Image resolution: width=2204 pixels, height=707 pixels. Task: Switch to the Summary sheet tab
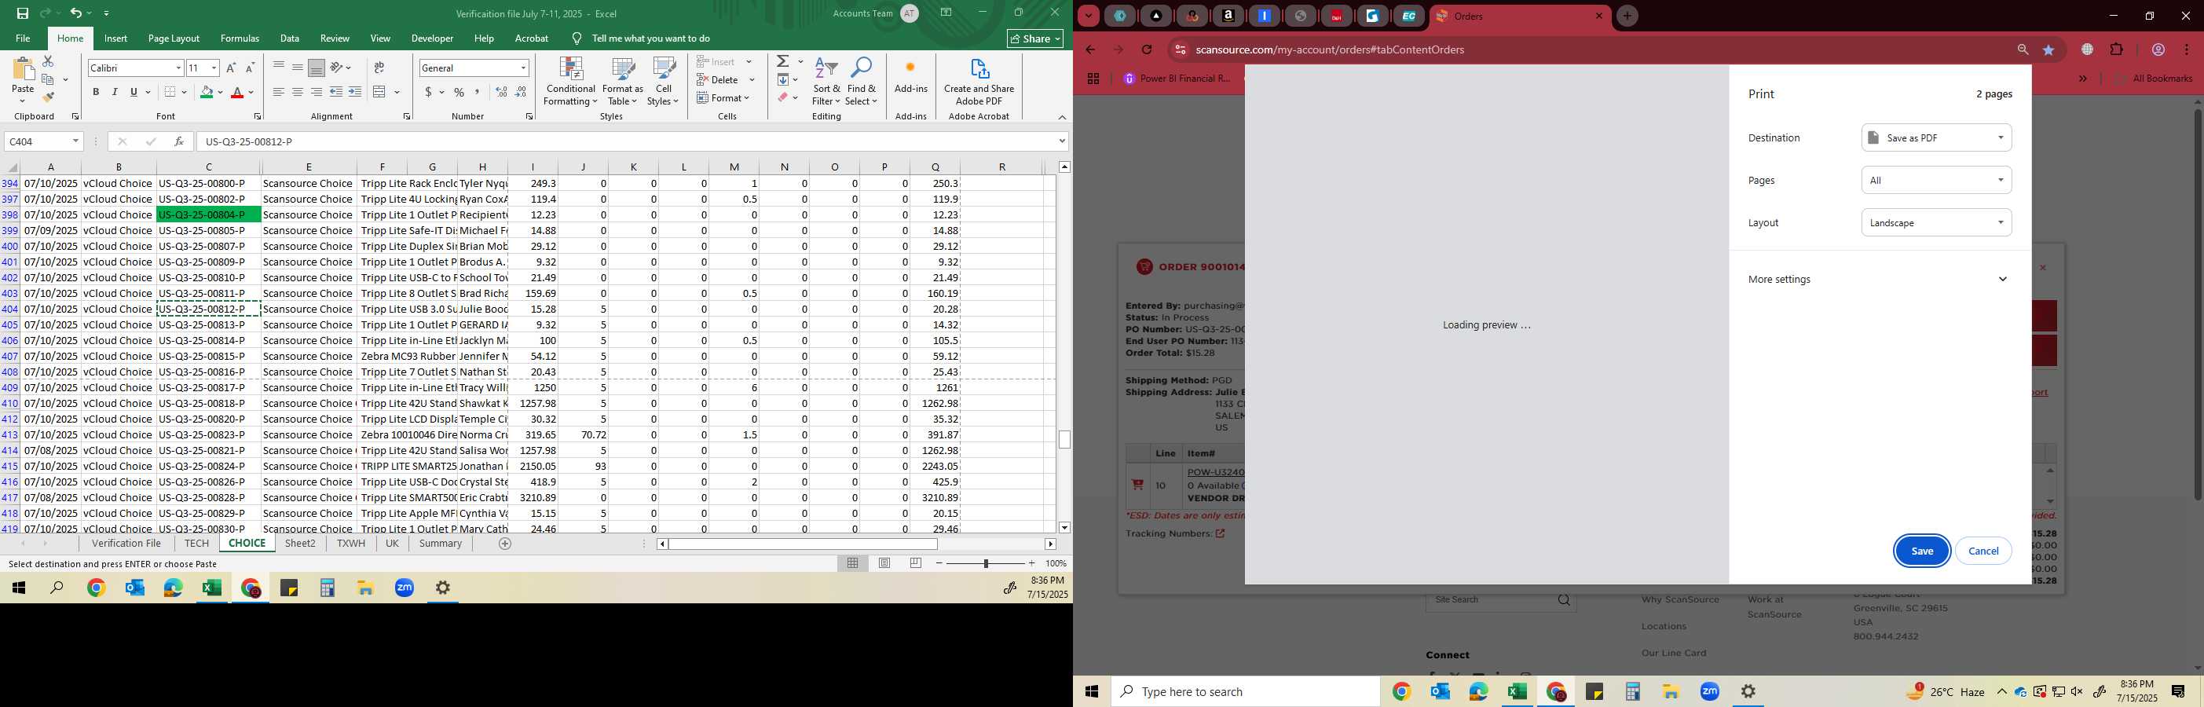[x=441, y=544]
